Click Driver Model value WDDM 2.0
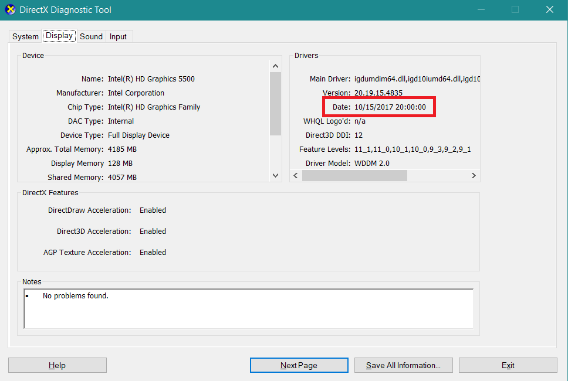The width and height of the screenshot is (568, 381). point(371,164)
